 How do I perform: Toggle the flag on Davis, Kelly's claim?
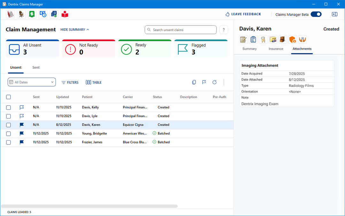coord(22,107)
